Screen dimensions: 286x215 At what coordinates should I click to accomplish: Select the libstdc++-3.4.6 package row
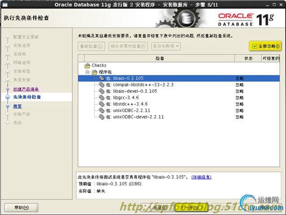179,104
